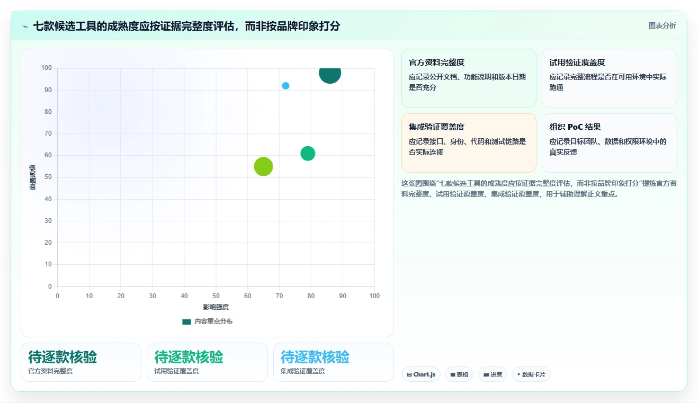Click the 50 tick label on the y-axis
698x403 pixels.
click(x=48, y=177)
